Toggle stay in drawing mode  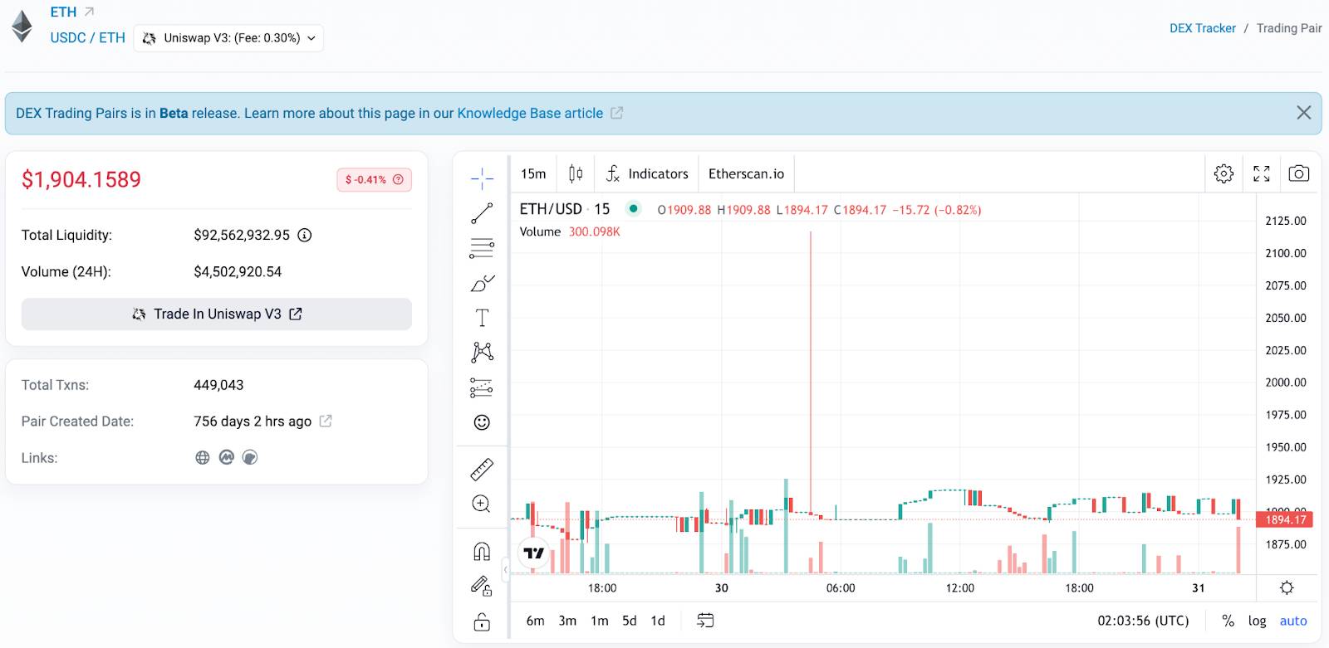click(x=482, y=587)
